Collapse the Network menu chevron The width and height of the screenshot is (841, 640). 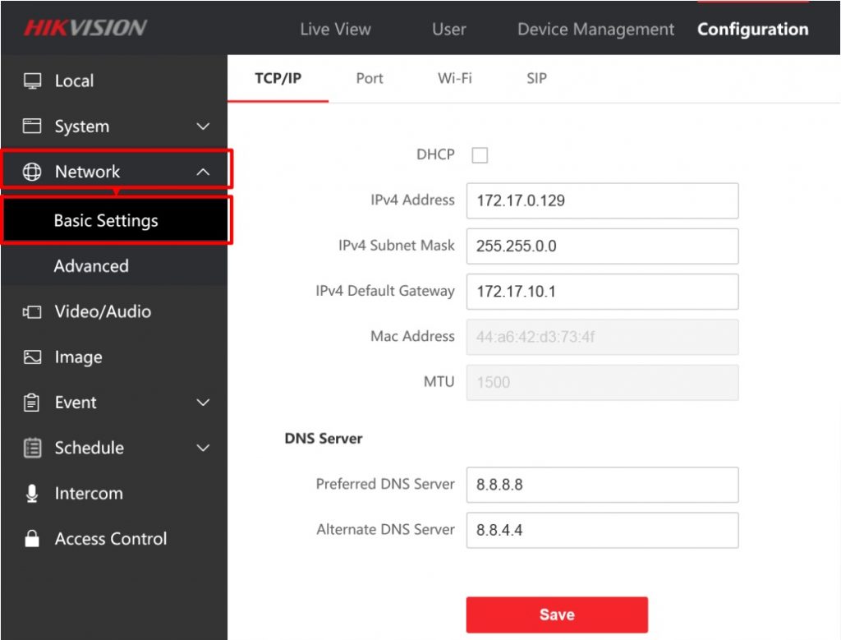pos(204,172)
